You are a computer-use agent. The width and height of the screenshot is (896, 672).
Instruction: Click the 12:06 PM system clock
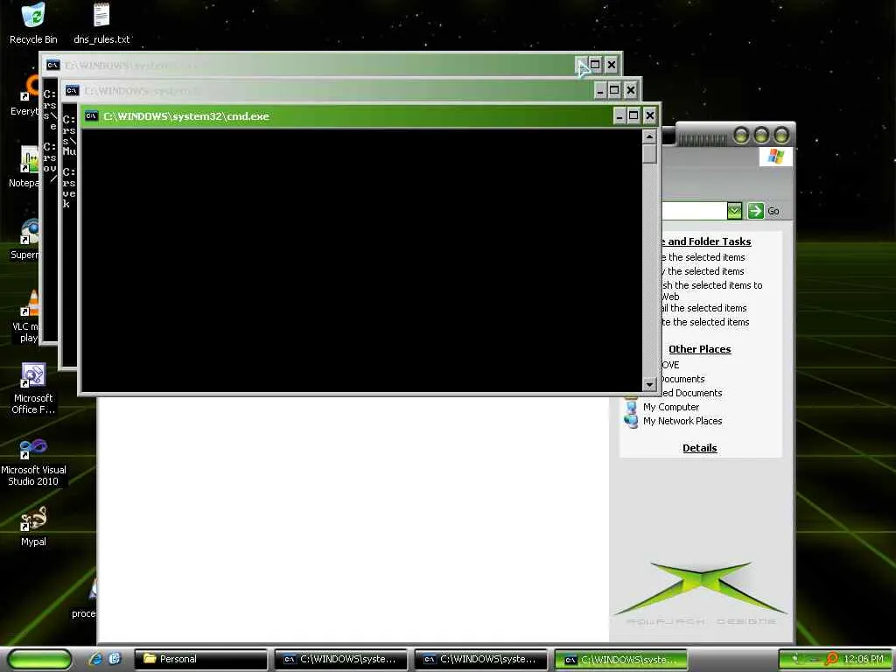(x=864, y=660)
